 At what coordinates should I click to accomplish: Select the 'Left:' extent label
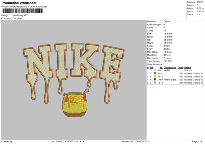149,34
